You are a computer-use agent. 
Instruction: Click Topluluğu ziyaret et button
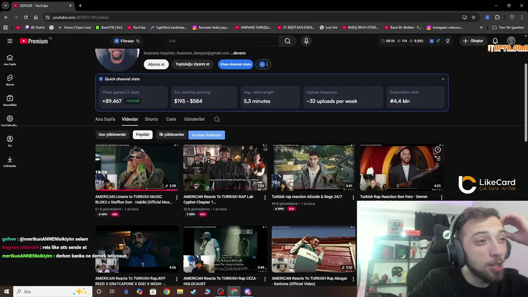click(193, 64)
